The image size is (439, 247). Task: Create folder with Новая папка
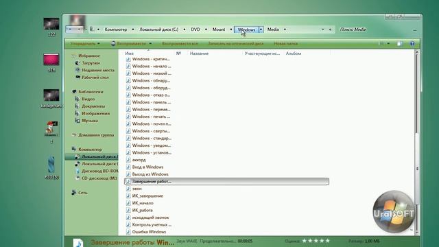[286, 44]
